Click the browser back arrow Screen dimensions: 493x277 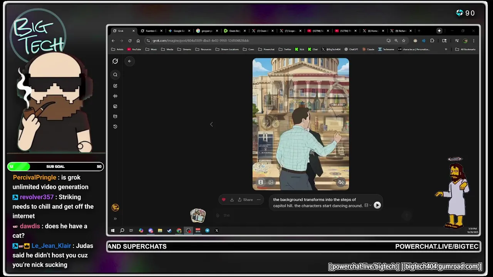coord(113,40)
